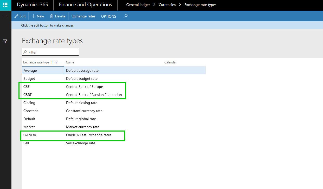Open the app launcher waffle icon
323x189 pixels.
click(x=5, y=5)
